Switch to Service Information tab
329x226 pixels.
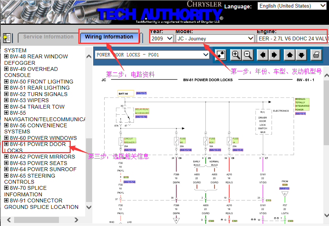[48, 37]
